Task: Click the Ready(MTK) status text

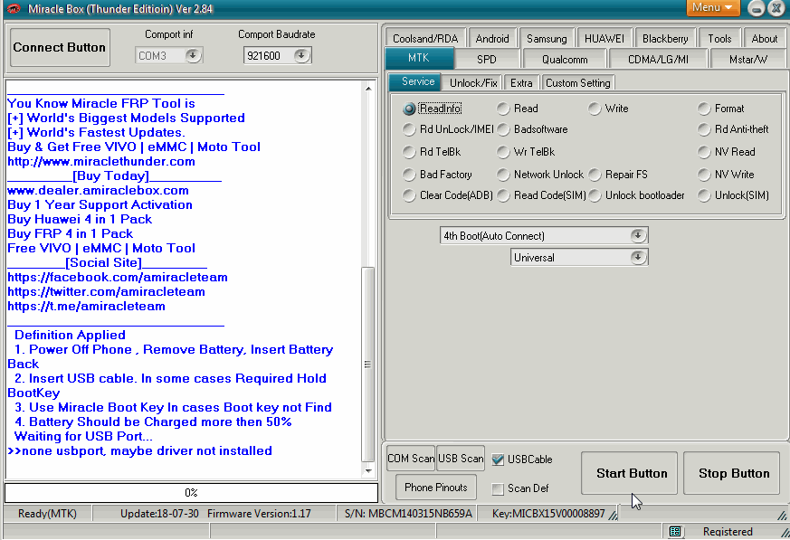Action: (x=47, y=514)
